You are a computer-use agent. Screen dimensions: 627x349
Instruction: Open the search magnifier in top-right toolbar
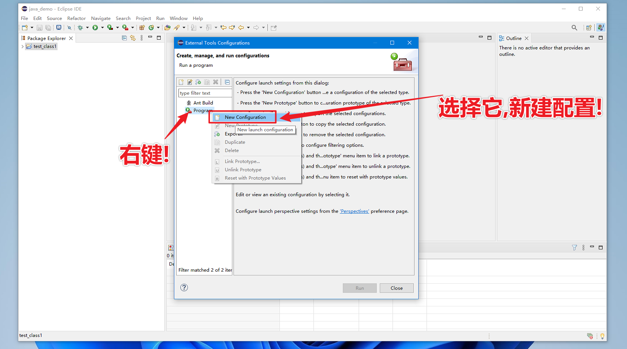pos(574,28)
